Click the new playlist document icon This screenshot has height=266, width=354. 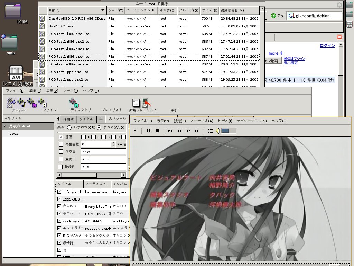tap(136, 103)
